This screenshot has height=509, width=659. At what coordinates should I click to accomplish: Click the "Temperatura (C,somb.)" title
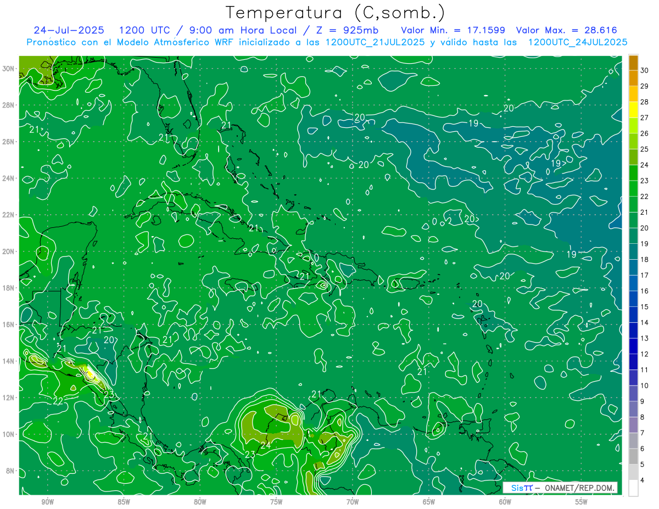click(x=336, y=13)
